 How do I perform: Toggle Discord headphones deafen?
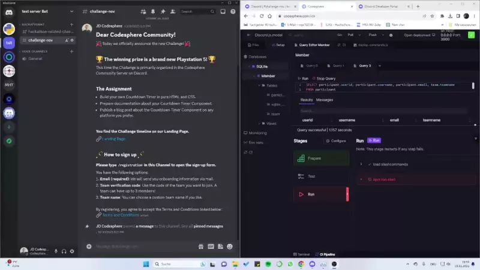click(x=64, y=251)
